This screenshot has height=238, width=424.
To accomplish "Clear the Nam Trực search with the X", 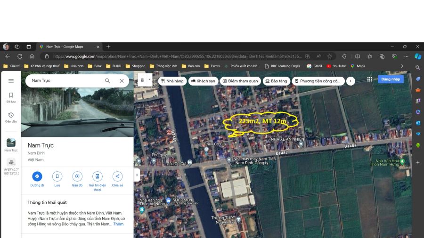I will [x=122, y=81].
